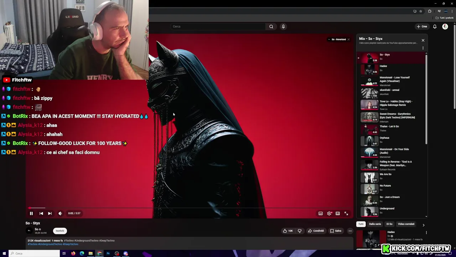456x257 pixels.
Task: Close the Mix - So - Styx playlist panel
Action: tap(423, 40)
